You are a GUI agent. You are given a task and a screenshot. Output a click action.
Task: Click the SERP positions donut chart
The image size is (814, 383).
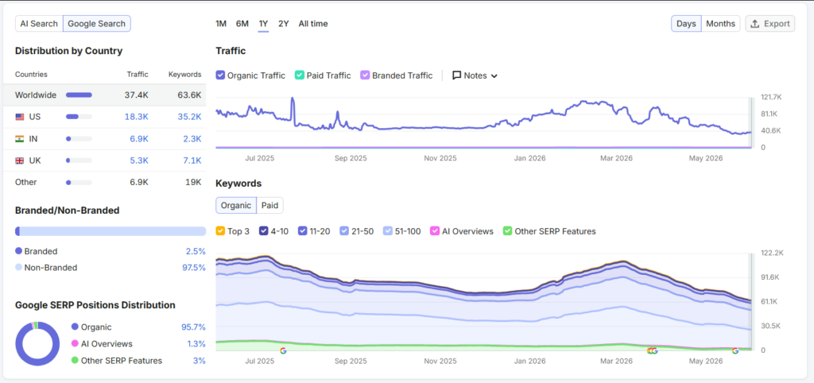(37, 343)
